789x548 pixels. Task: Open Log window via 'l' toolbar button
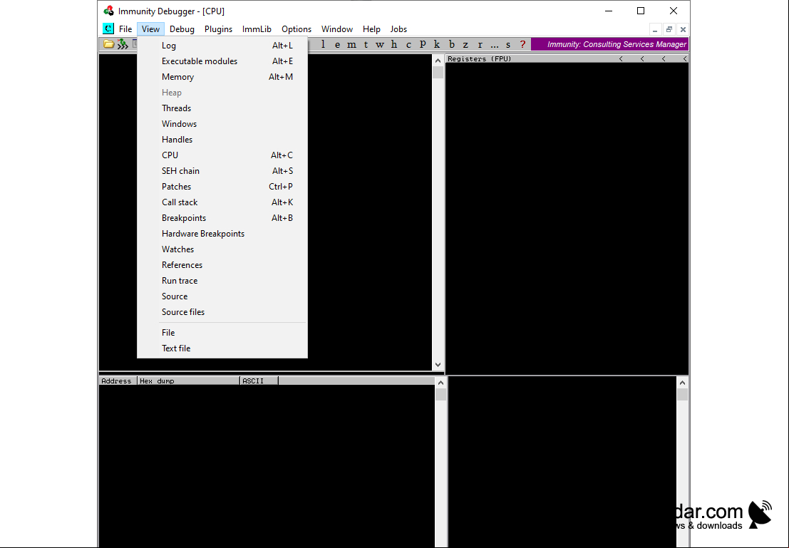(x=323, y=44)
